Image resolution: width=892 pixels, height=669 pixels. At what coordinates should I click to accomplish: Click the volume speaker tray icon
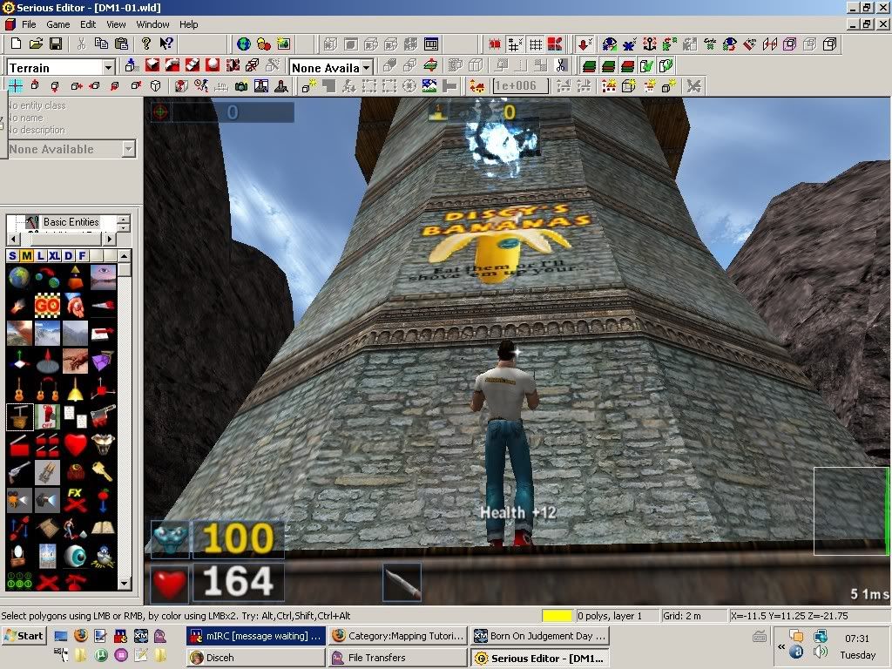point(821,652)
